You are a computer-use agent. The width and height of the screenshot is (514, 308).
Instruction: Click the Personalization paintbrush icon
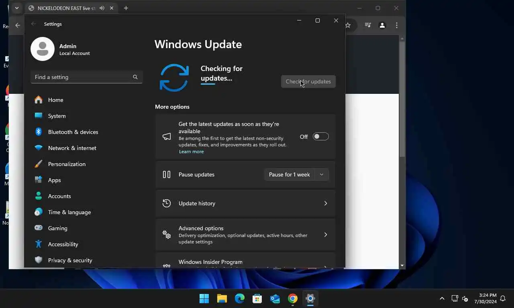[39, 164]
